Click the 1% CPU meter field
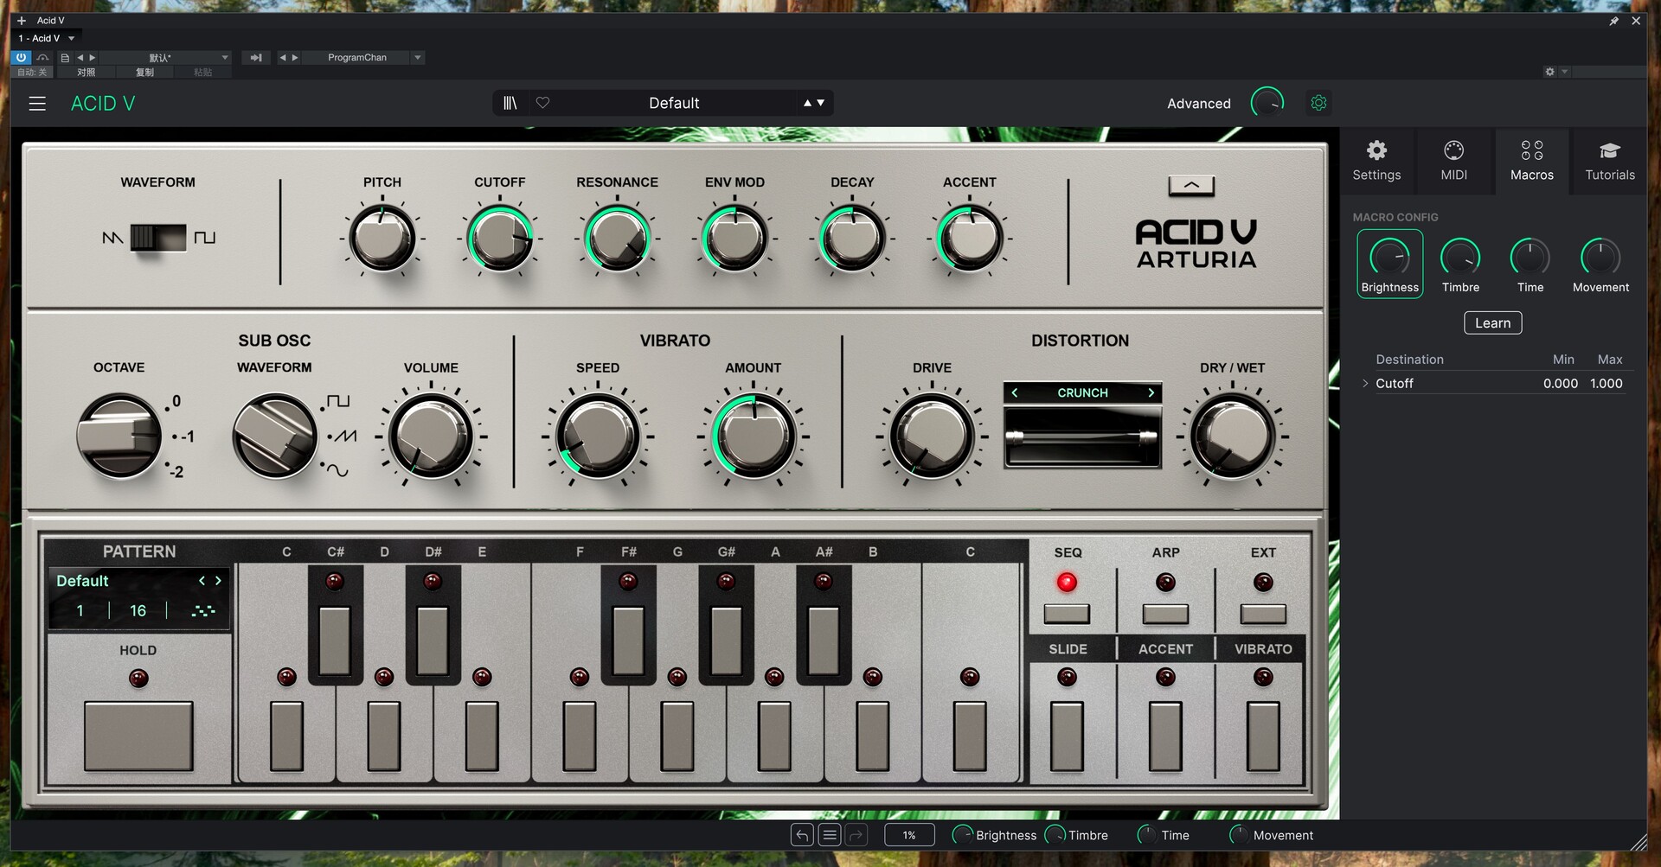1661x867 pixels. click(909, 835)
